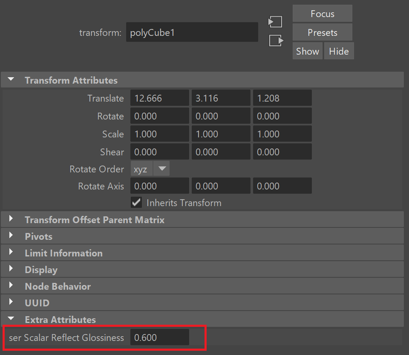Viewport: 409px width, 355px height.
Task: Click the Hide button
Action: point(339,51)
